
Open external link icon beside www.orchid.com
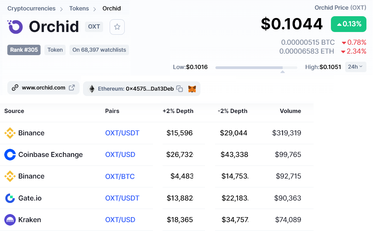tap(72, 88)
